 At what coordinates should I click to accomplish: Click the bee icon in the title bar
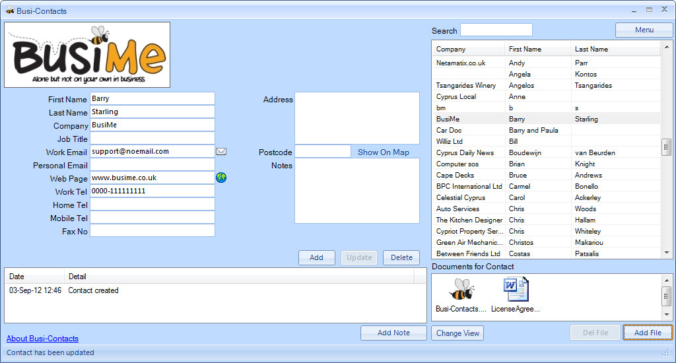click(9, 11)
